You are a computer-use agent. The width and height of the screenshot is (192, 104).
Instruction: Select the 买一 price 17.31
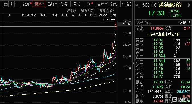[x=158, y=61]
